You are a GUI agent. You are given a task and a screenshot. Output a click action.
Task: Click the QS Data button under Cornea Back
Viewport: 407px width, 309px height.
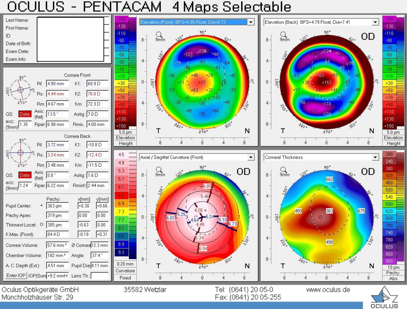[24, 175]
